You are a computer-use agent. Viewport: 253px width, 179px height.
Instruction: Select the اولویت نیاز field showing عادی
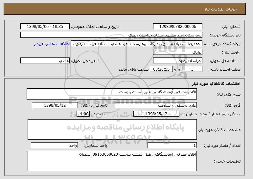[178, 52]
